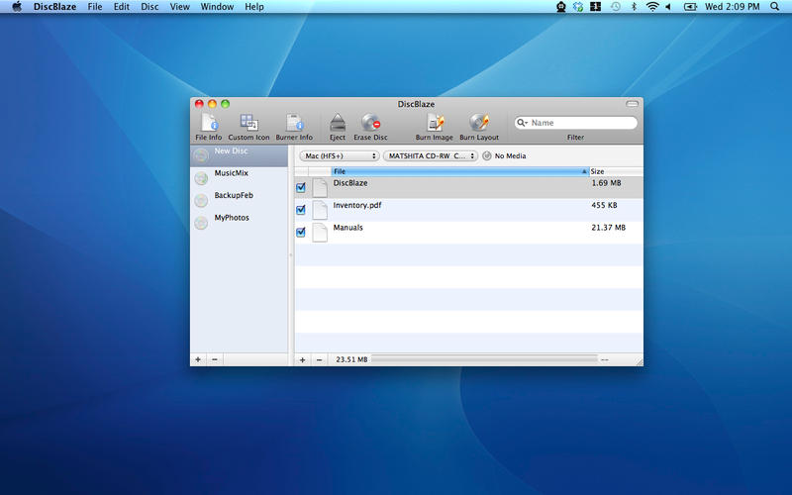This screenshot has height=495, width=792.
Task: Click the No Media refresh icon
Action: (x=486, y=156)
